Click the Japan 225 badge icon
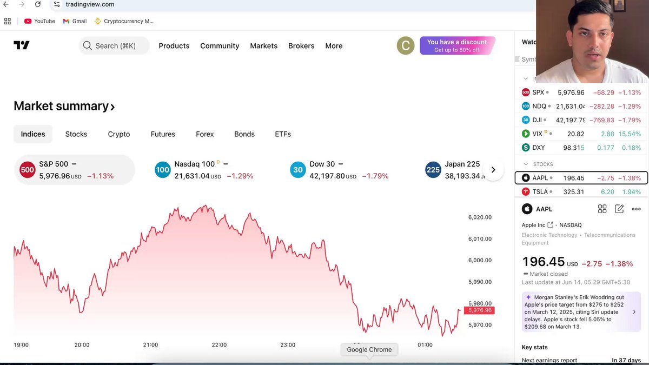The width and height of the screenshot is (649, 365). click(433, 170)
